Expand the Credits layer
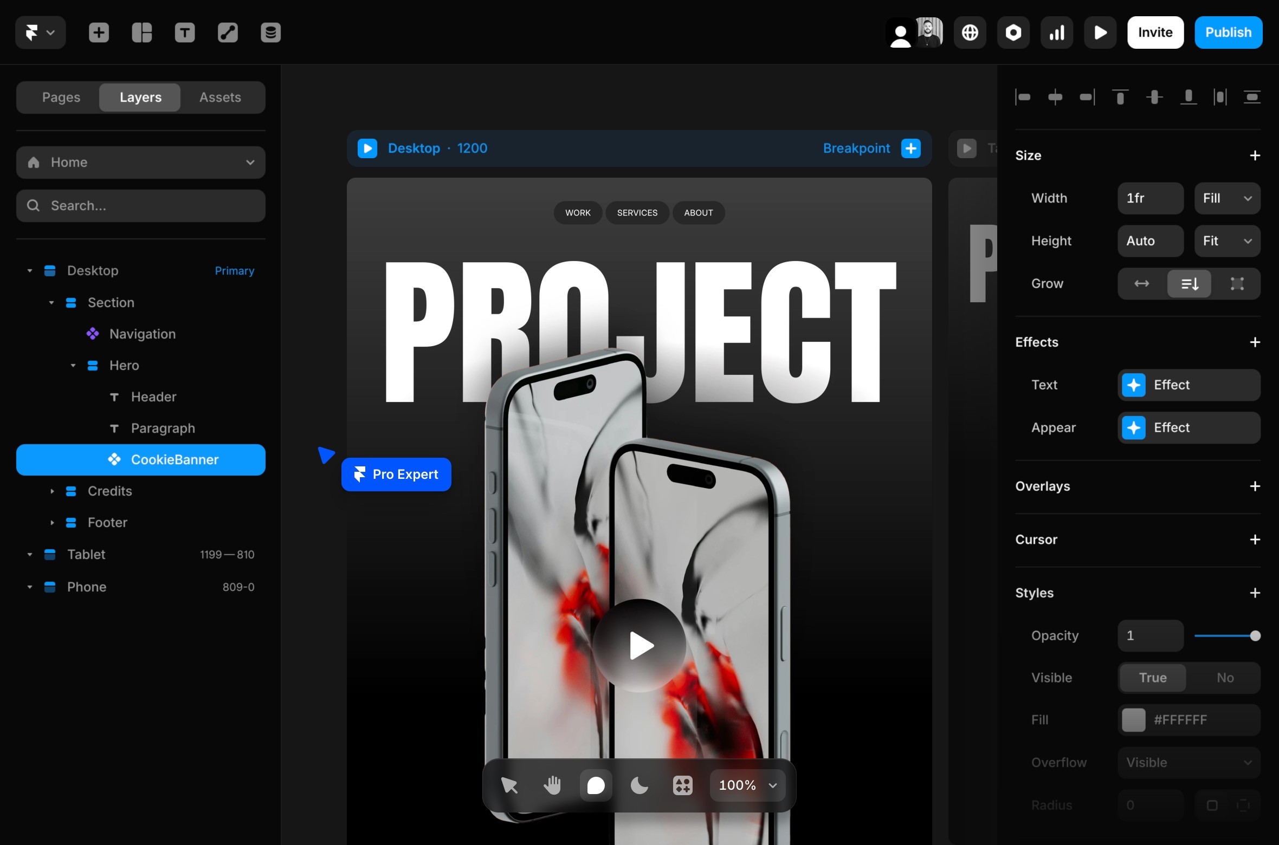 [x=52, y=491]
